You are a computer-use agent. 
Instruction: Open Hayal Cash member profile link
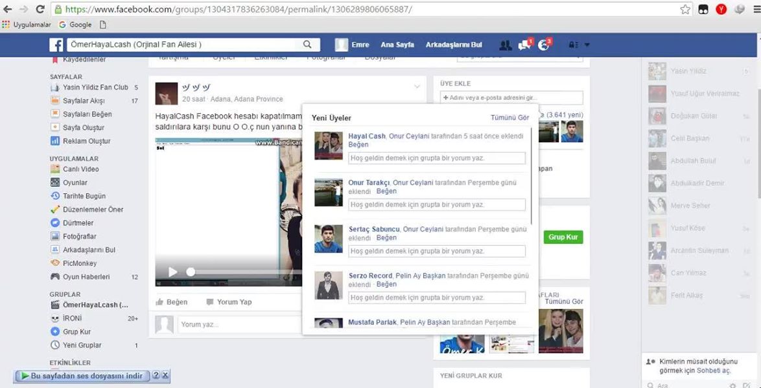click(x=367, y=136)
